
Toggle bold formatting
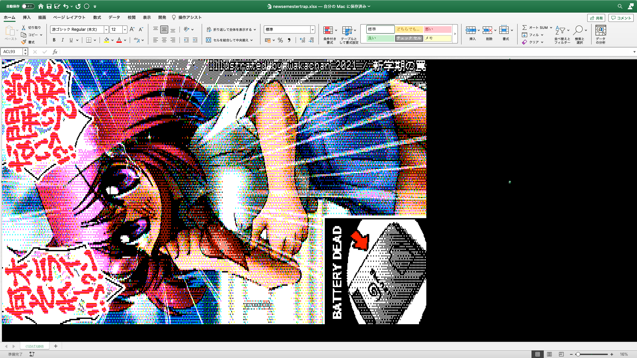pyautogui.click(x=54, y=40)
